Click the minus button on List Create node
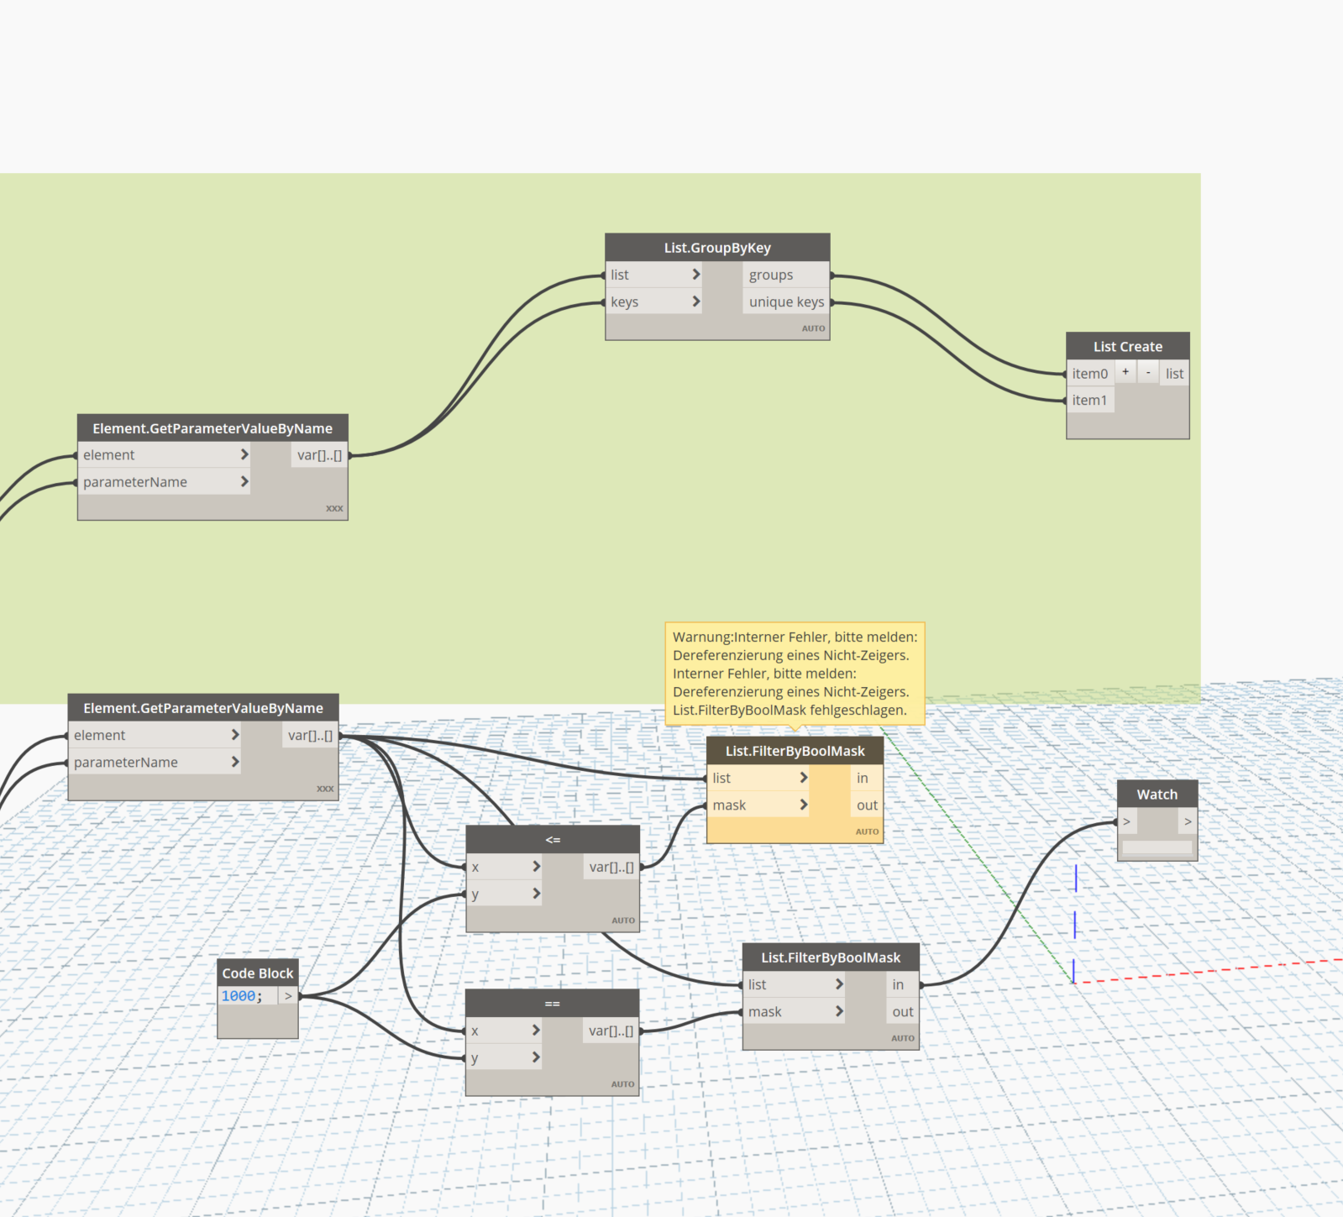Screen dimensions: 1343x1217 pos(1148,372)
